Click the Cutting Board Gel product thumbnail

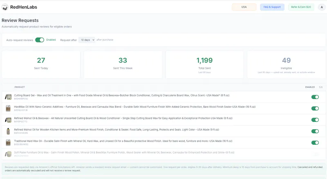tap(8, 97)
